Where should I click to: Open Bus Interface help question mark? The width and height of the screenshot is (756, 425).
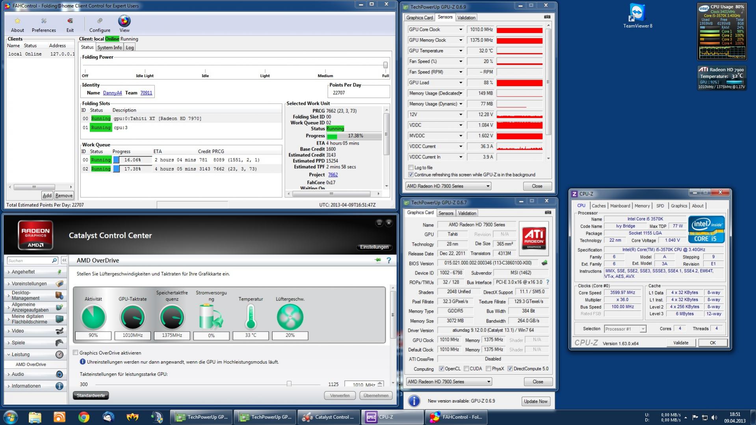[548, 282]
